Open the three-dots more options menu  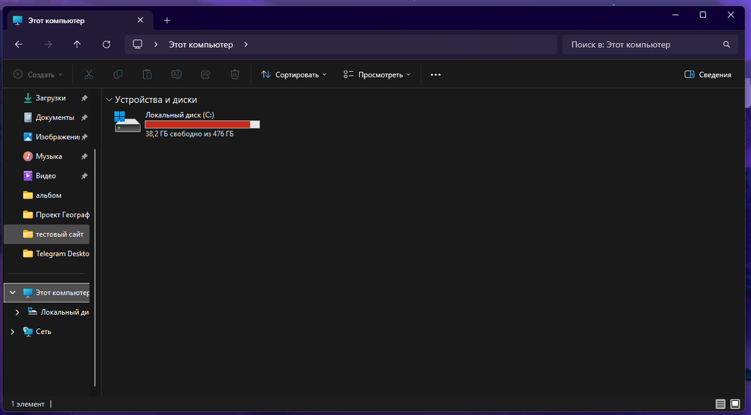tap(435, 74)
